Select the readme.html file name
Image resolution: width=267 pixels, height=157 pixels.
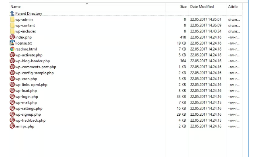[x=26, y=49]
